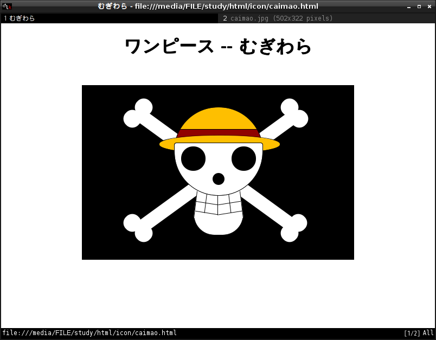Click the status bar file URL
This screenshot has height=340, width=436.
pyautogui.click(x=89, y=333)
